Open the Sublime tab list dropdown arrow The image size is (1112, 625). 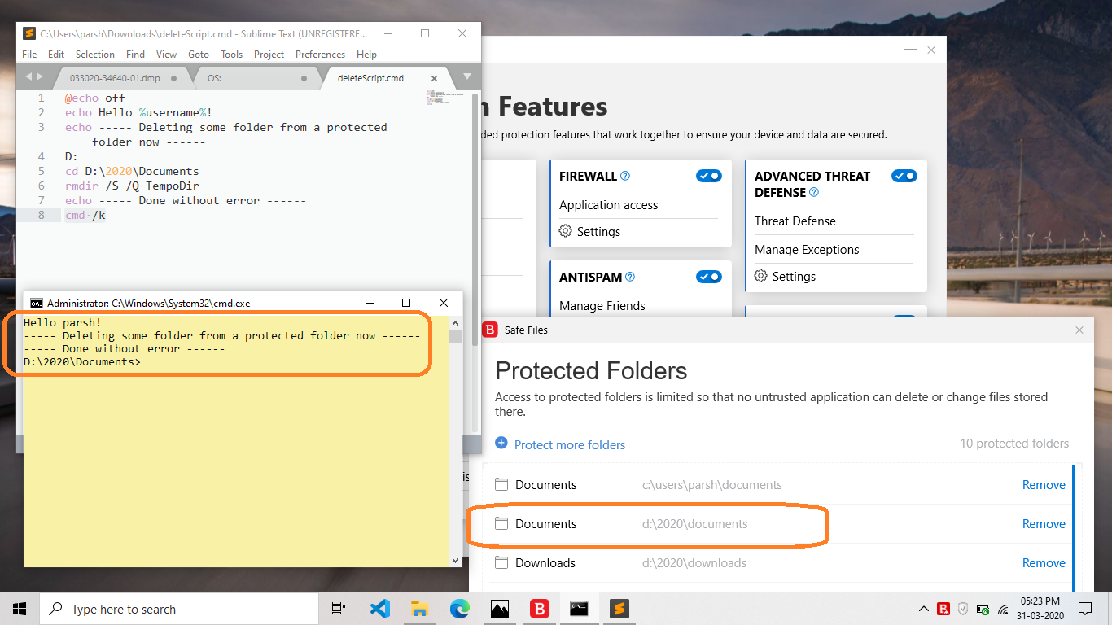[466, 77]
